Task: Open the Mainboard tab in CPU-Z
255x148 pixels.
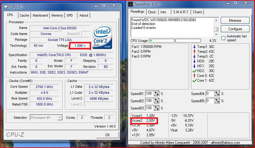Action: pos(40,15)
